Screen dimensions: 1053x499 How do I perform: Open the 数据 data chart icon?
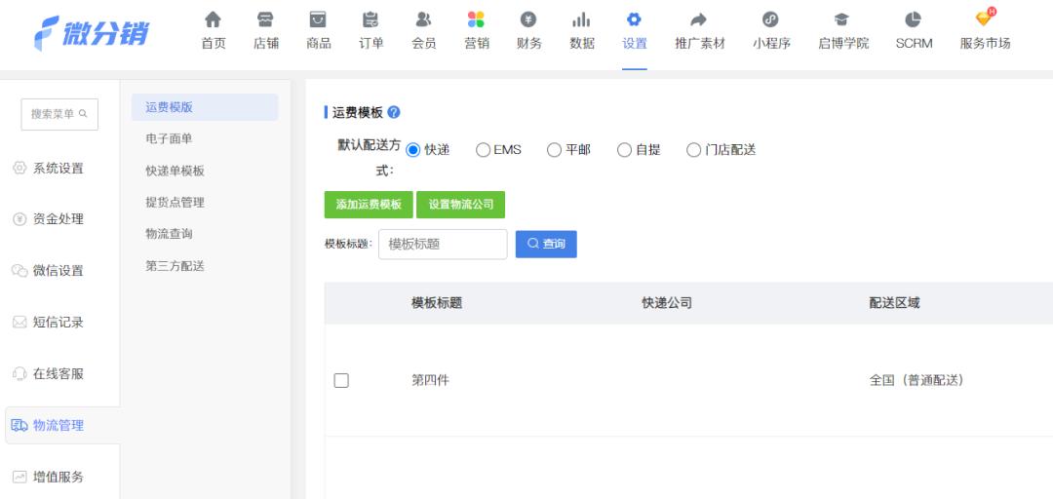581,19
